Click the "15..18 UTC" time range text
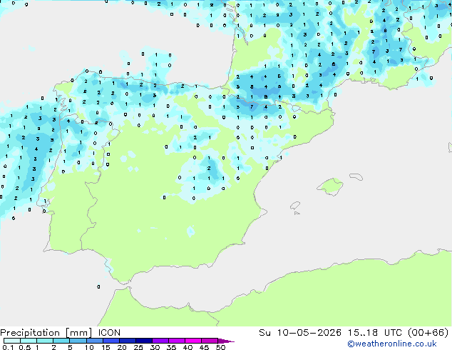452x350 pixels. click(x=375, y=333)
